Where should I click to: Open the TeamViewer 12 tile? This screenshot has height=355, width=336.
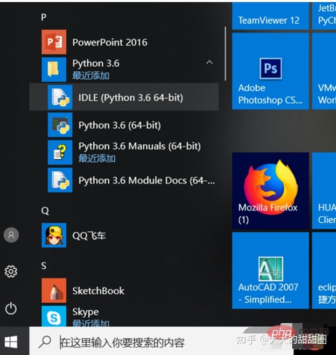coord(271,16)
